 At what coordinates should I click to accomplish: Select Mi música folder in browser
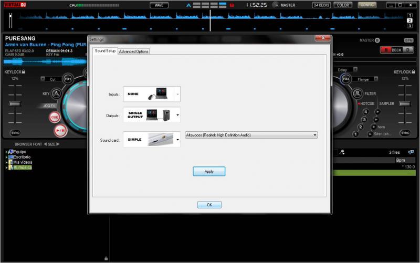tap(23, 167)
